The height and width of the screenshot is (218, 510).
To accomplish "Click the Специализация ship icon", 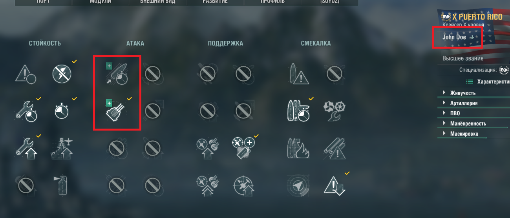I will point(504,70).
